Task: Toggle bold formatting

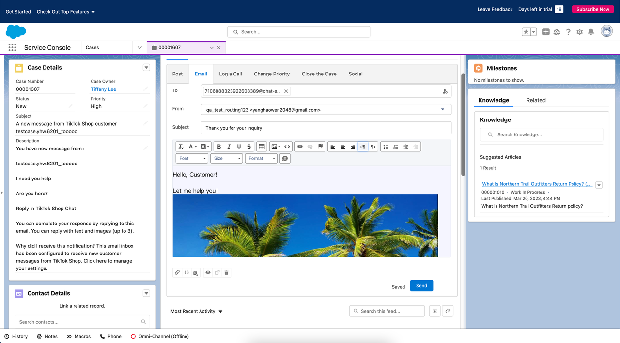Action: [219, 147]
